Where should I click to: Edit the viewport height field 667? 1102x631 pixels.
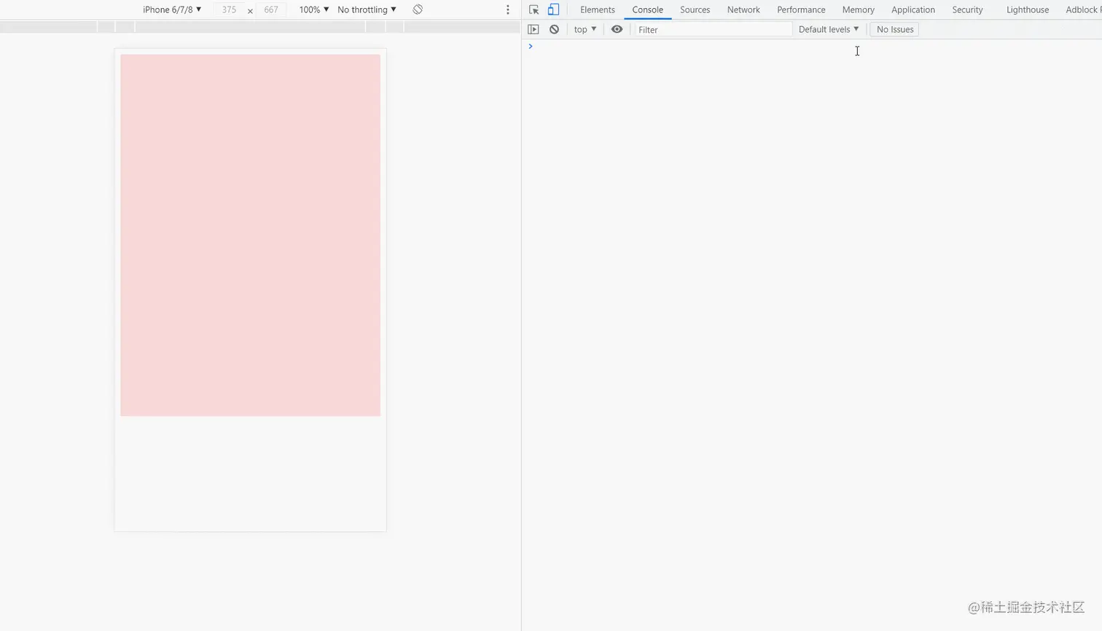pyautogui.click(x=271, y=9)
